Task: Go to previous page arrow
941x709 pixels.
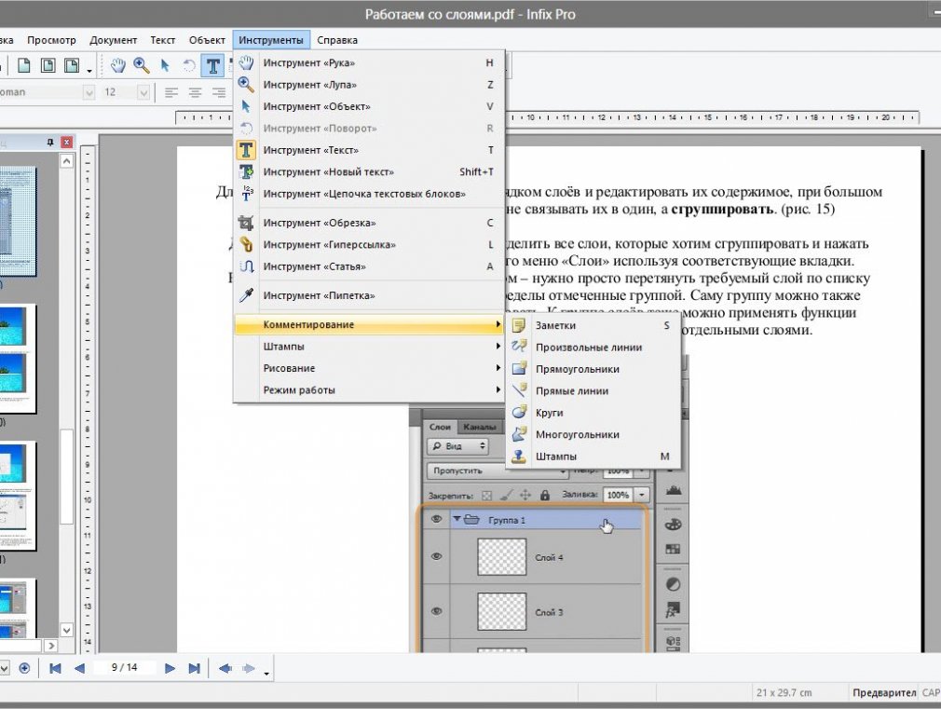Action: tap(79, 668)
